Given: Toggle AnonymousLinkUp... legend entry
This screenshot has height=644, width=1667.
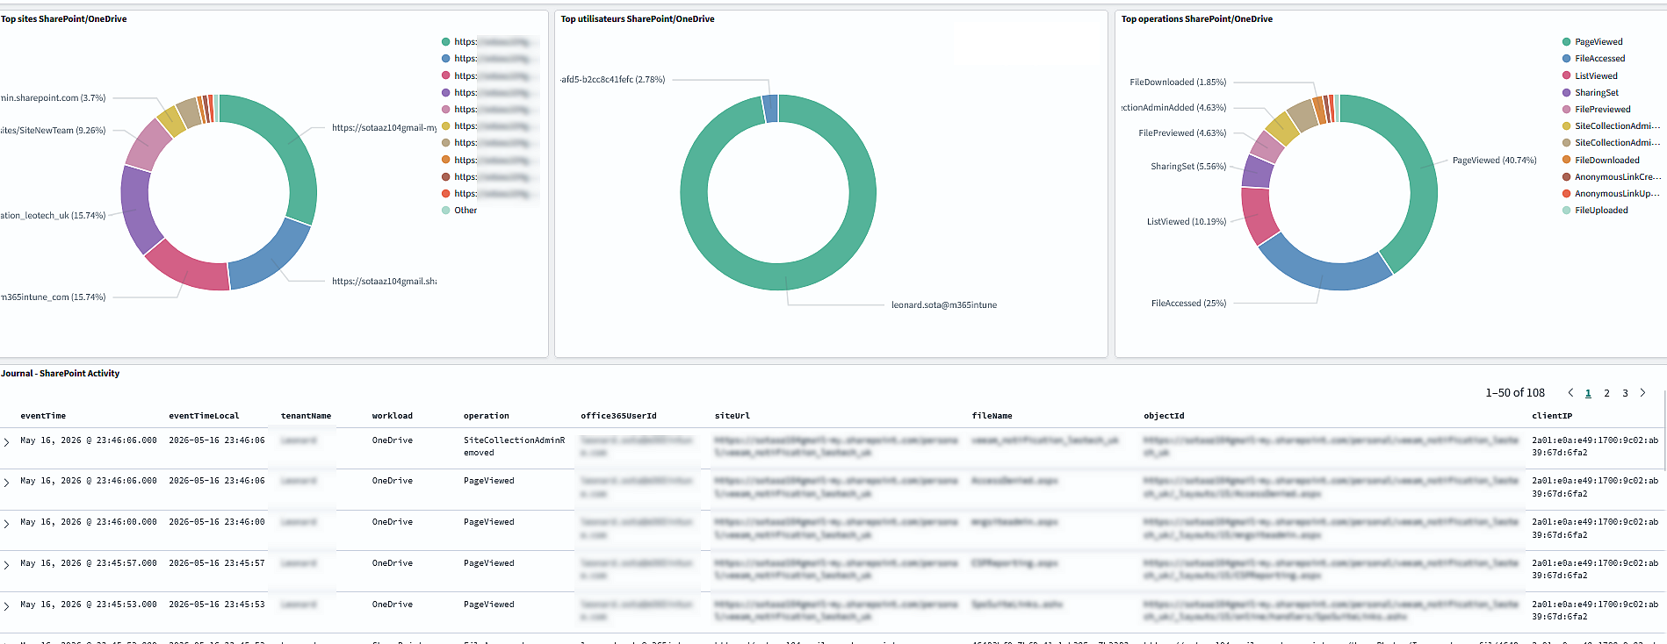Looking at the screenshot, I should point(1611,194).
